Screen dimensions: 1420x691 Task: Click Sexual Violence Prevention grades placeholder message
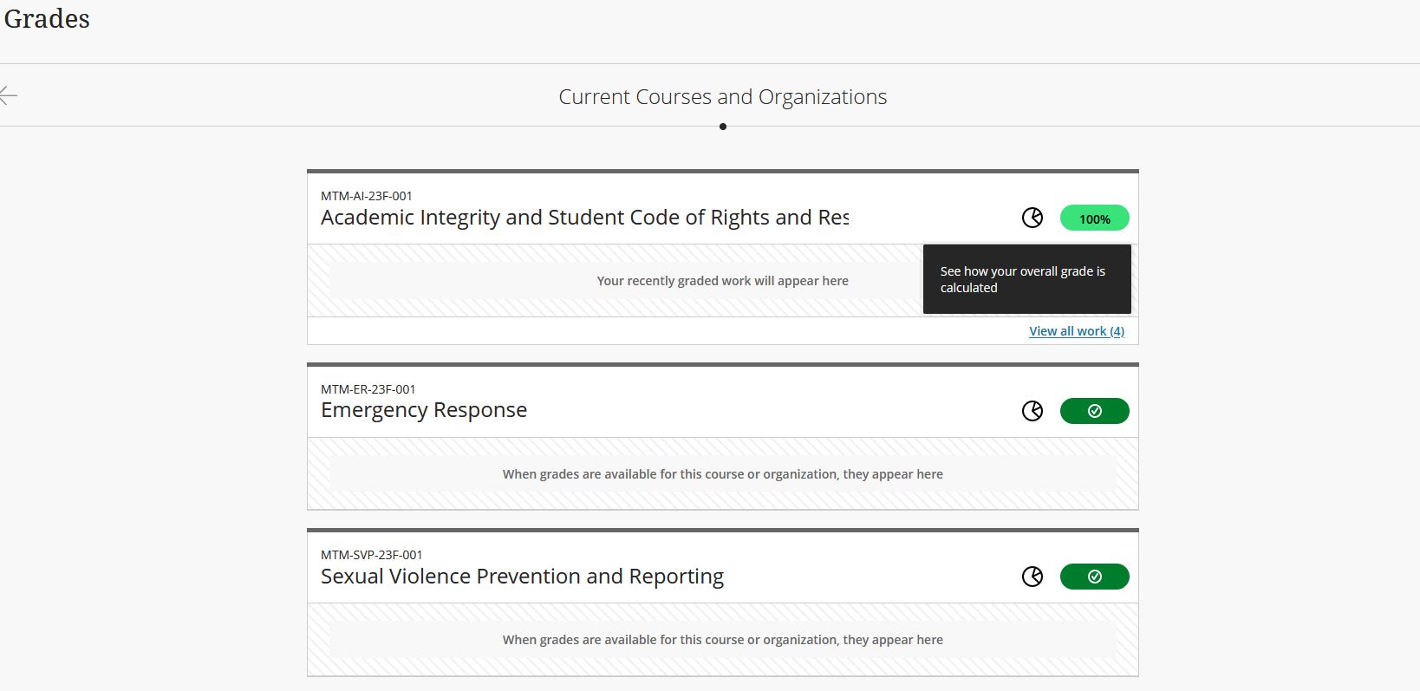tap(722, 640)
